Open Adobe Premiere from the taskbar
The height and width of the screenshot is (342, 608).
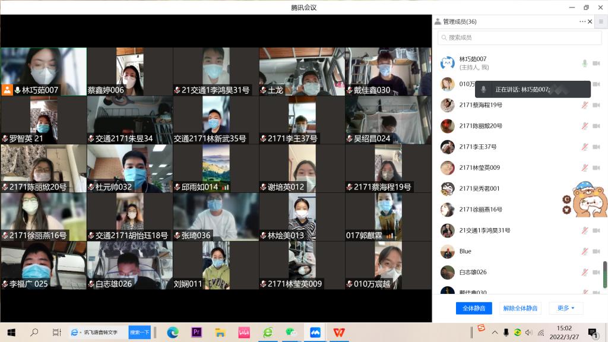pyautogui.click(x=197, y=332)
